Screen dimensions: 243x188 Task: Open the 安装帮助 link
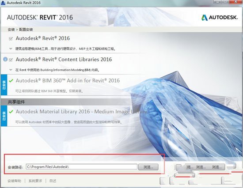coord(14,181)
